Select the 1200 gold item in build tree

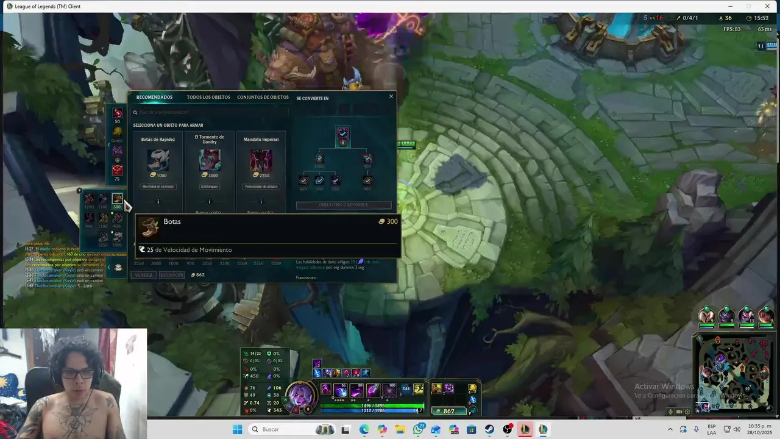319,158
